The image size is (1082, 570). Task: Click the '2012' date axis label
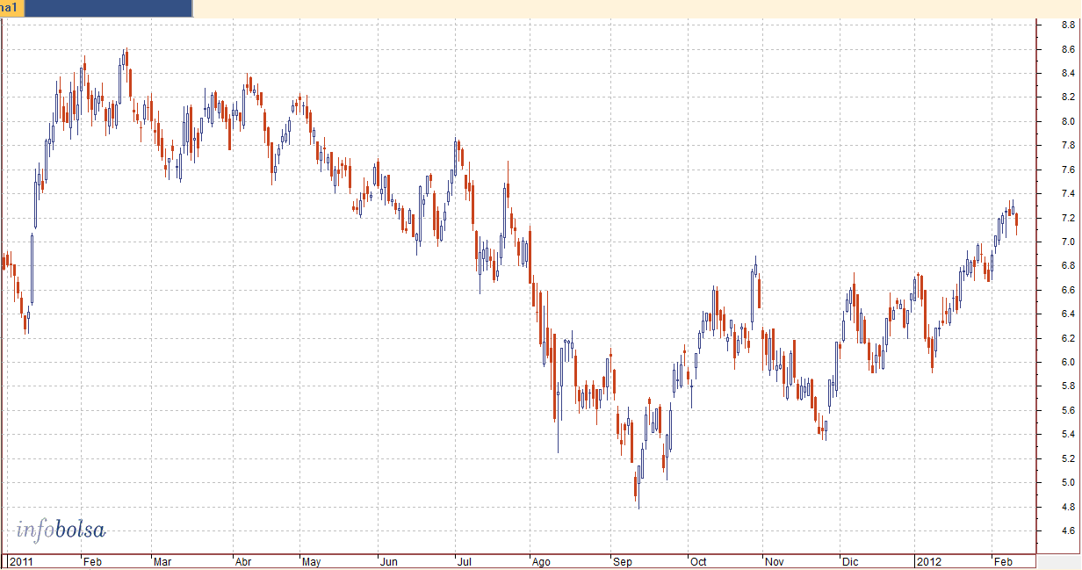point(928,560)
